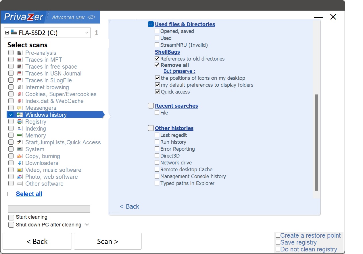Image resolution: width=363 pixels, height=254 pixels.
Task: Open the FLA-SSD2 (C:) drive dropdown
Action: pos(87,33)
